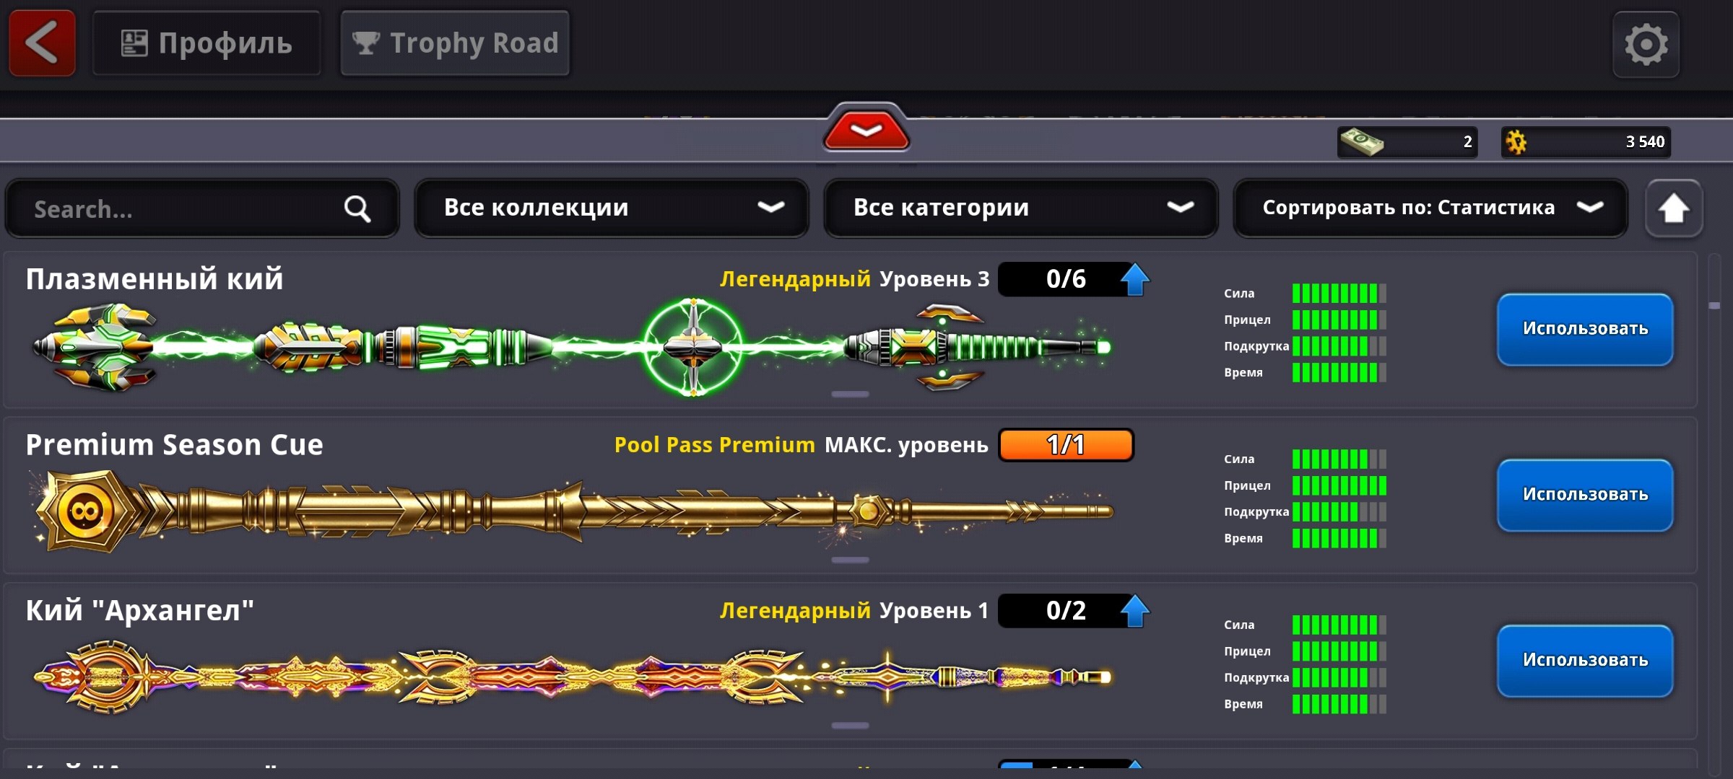The image size is (1733, 779).
Task: Switch to the Профиль tab
Action: point(207,43)
